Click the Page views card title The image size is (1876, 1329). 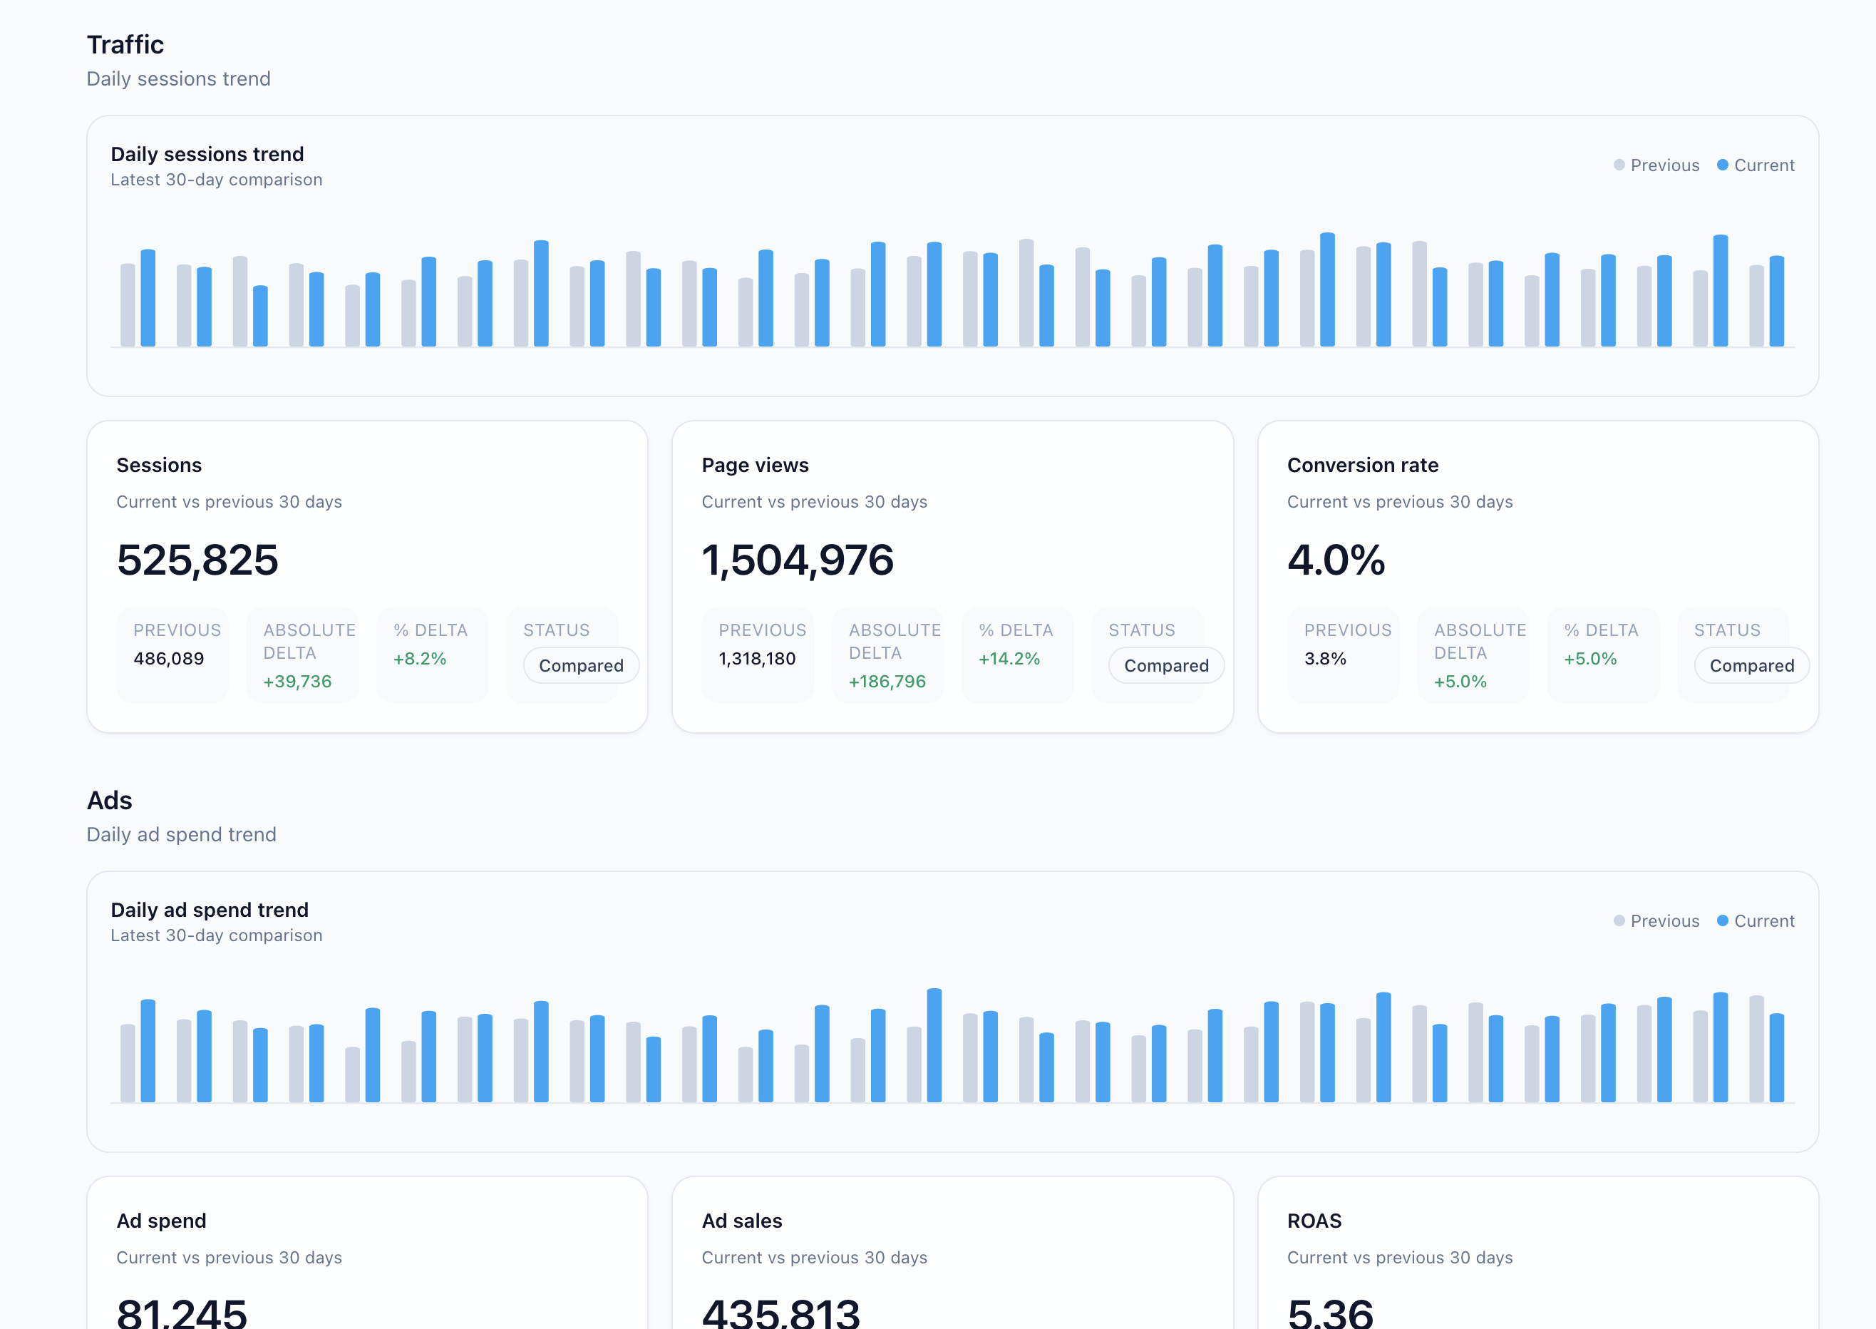pos(755,465)
